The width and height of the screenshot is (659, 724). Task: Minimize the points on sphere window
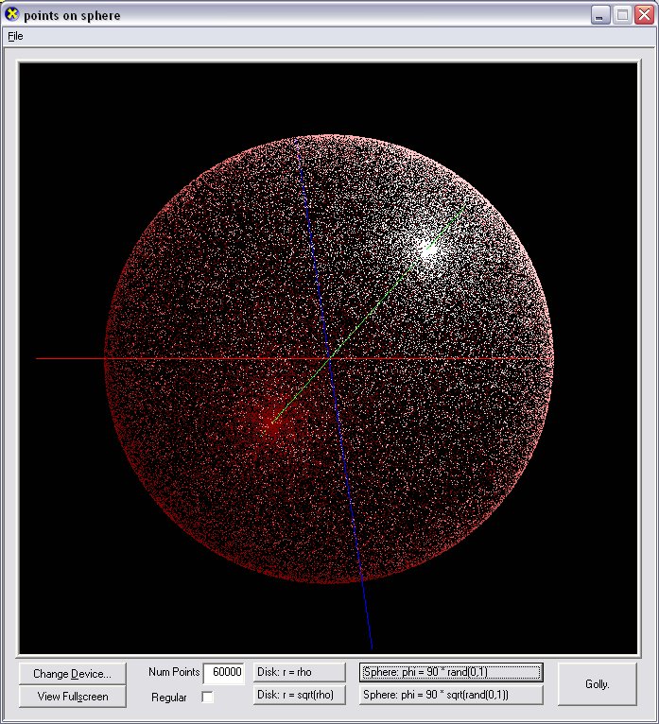coord(600,15)
